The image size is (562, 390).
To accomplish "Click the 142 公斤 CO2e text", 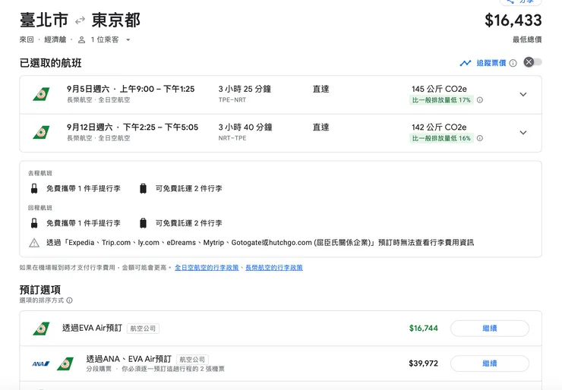I will pos(439,127).
